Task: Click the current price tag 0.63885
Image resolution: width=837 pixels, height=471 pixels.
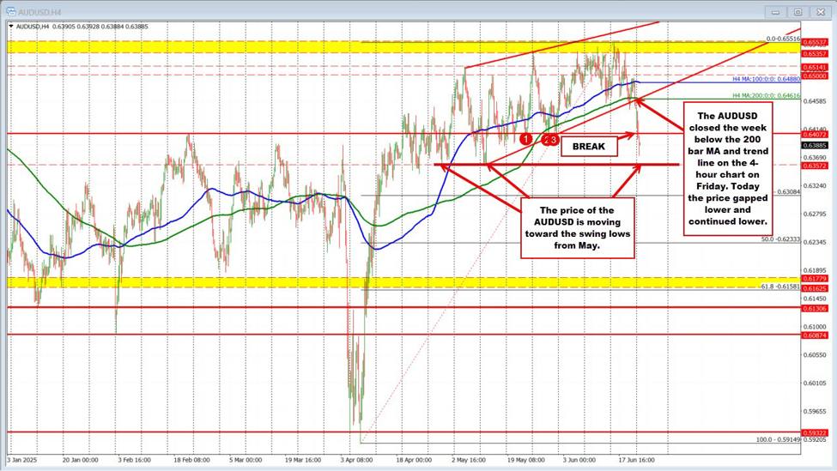Action: point(813,146)
